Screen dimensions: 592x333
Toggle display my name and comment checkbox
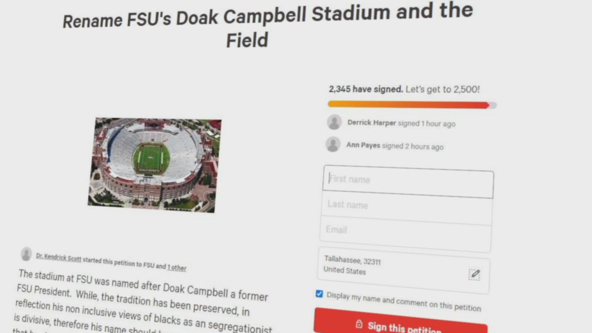[319, 294]
